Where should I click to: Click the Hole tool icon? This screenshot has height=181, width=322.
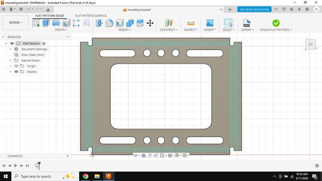(66, 23)
